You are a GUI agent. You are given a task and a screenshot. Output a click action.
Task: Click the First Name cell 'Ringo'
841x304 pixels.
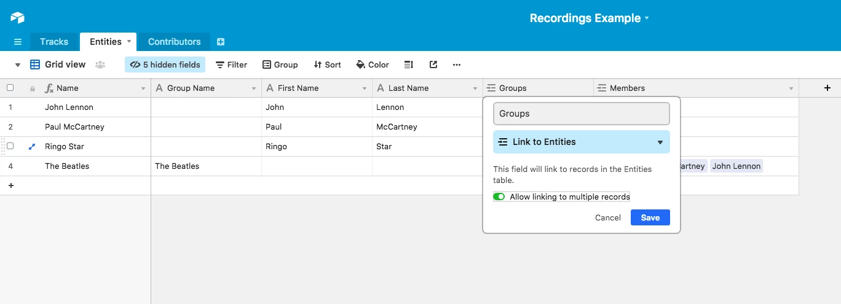pyautogui.click(x=317, y=146)
